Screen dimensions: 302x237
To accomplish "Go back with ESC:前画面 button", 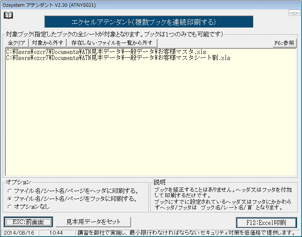I will pyautogui.click(x=28, y=222).
